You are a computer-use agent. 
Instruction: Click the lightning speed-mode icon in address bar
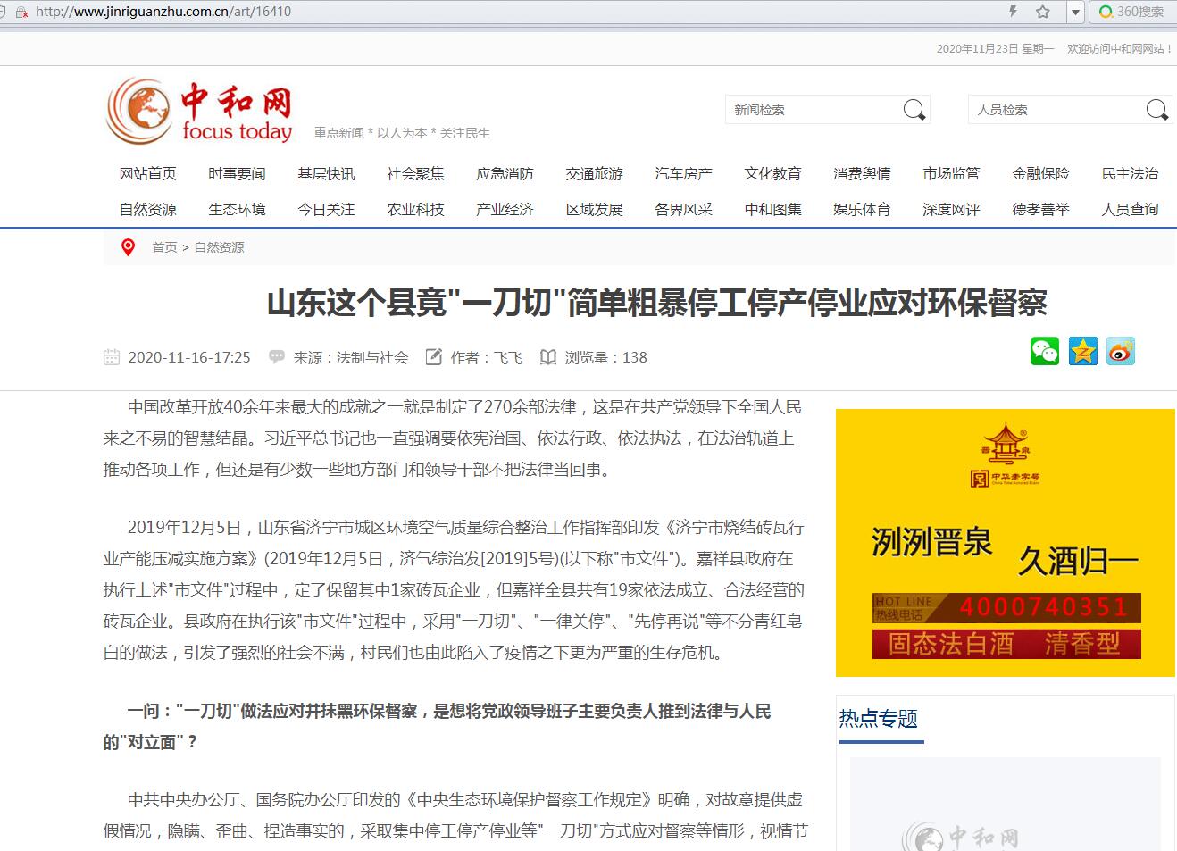[x=1013, y=12]
